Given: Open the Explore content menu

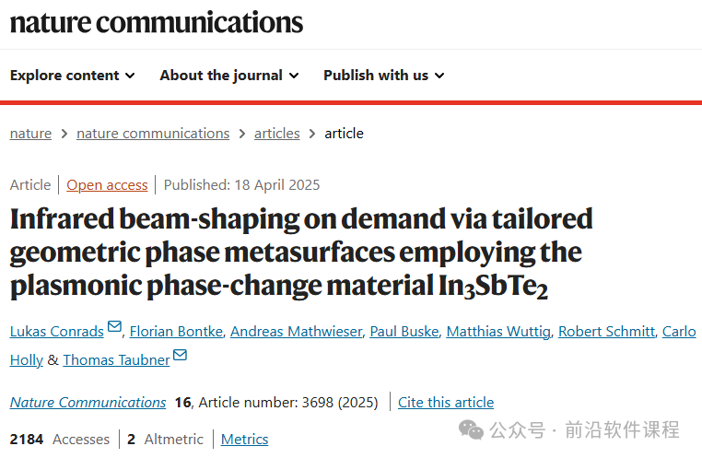Looking at the screenshot, I should point(72,76).
